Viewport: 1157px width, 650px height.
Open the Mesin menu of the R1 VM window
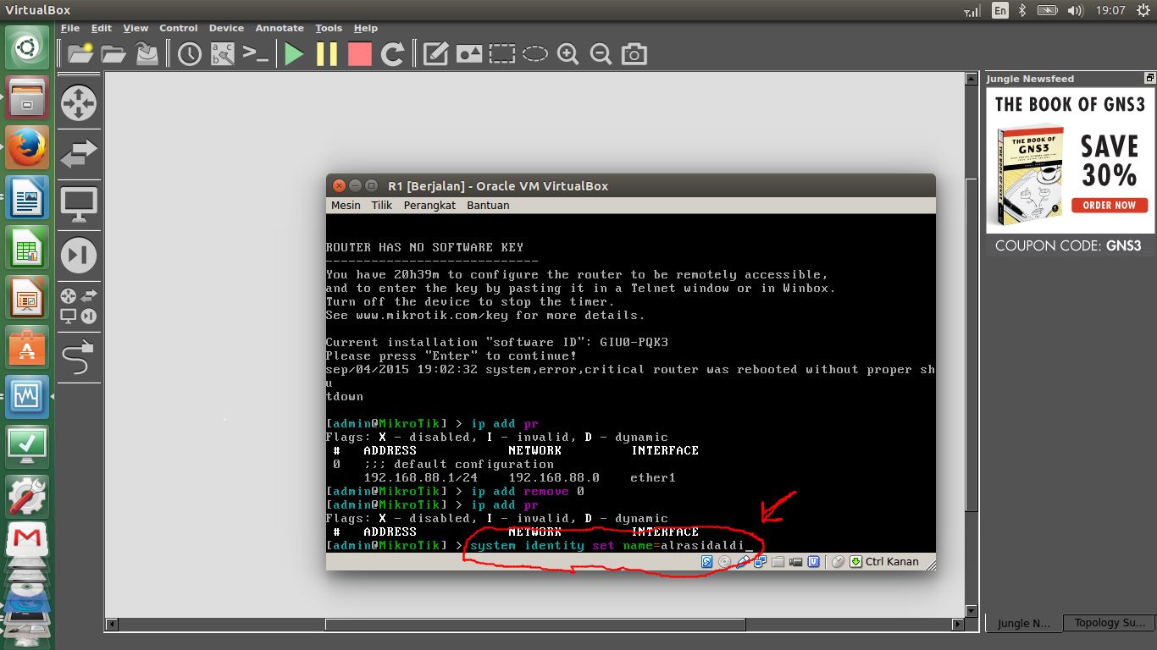click(x=345, y=205)
